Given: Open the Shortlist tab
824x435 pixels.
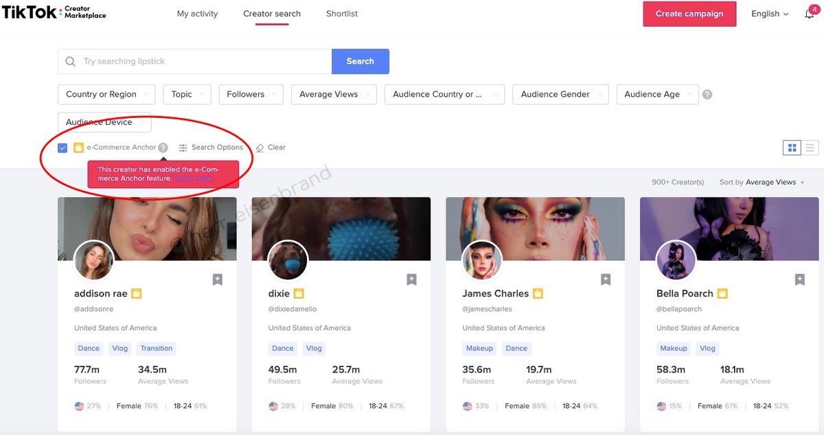Looking at the screenshot, I should pos(342,14).
